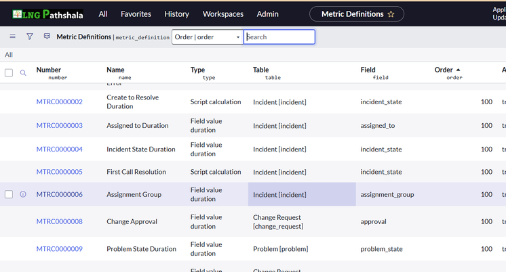Image resolution: width=506 pixels, height=272 pixels.
Task: Focus the list Search input field
Action: coord(279,37)
